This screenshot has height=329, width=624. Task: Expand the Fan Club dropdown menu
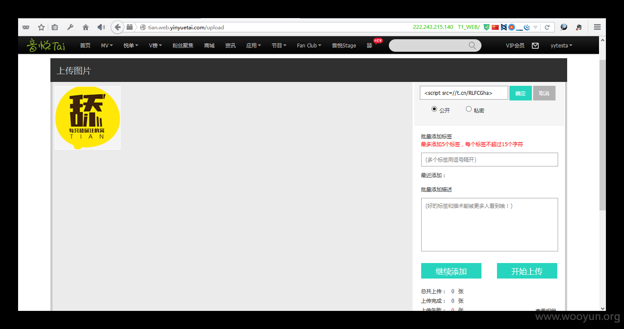coord(309,45)
